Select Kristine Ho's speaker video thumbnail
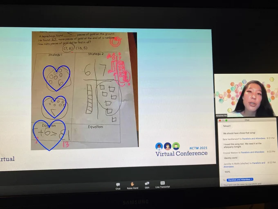This screenshot has width=278, height=209. [246, 95]
